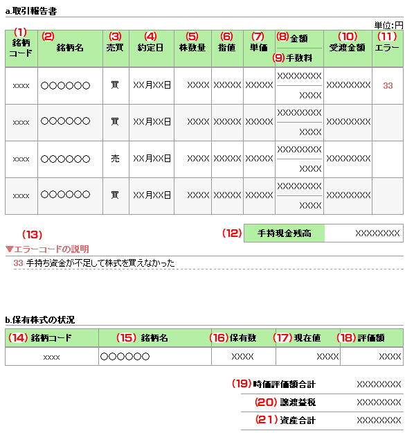Click the 単価 column header
Viewport: 405px width, 433px height.
point(259,48)
